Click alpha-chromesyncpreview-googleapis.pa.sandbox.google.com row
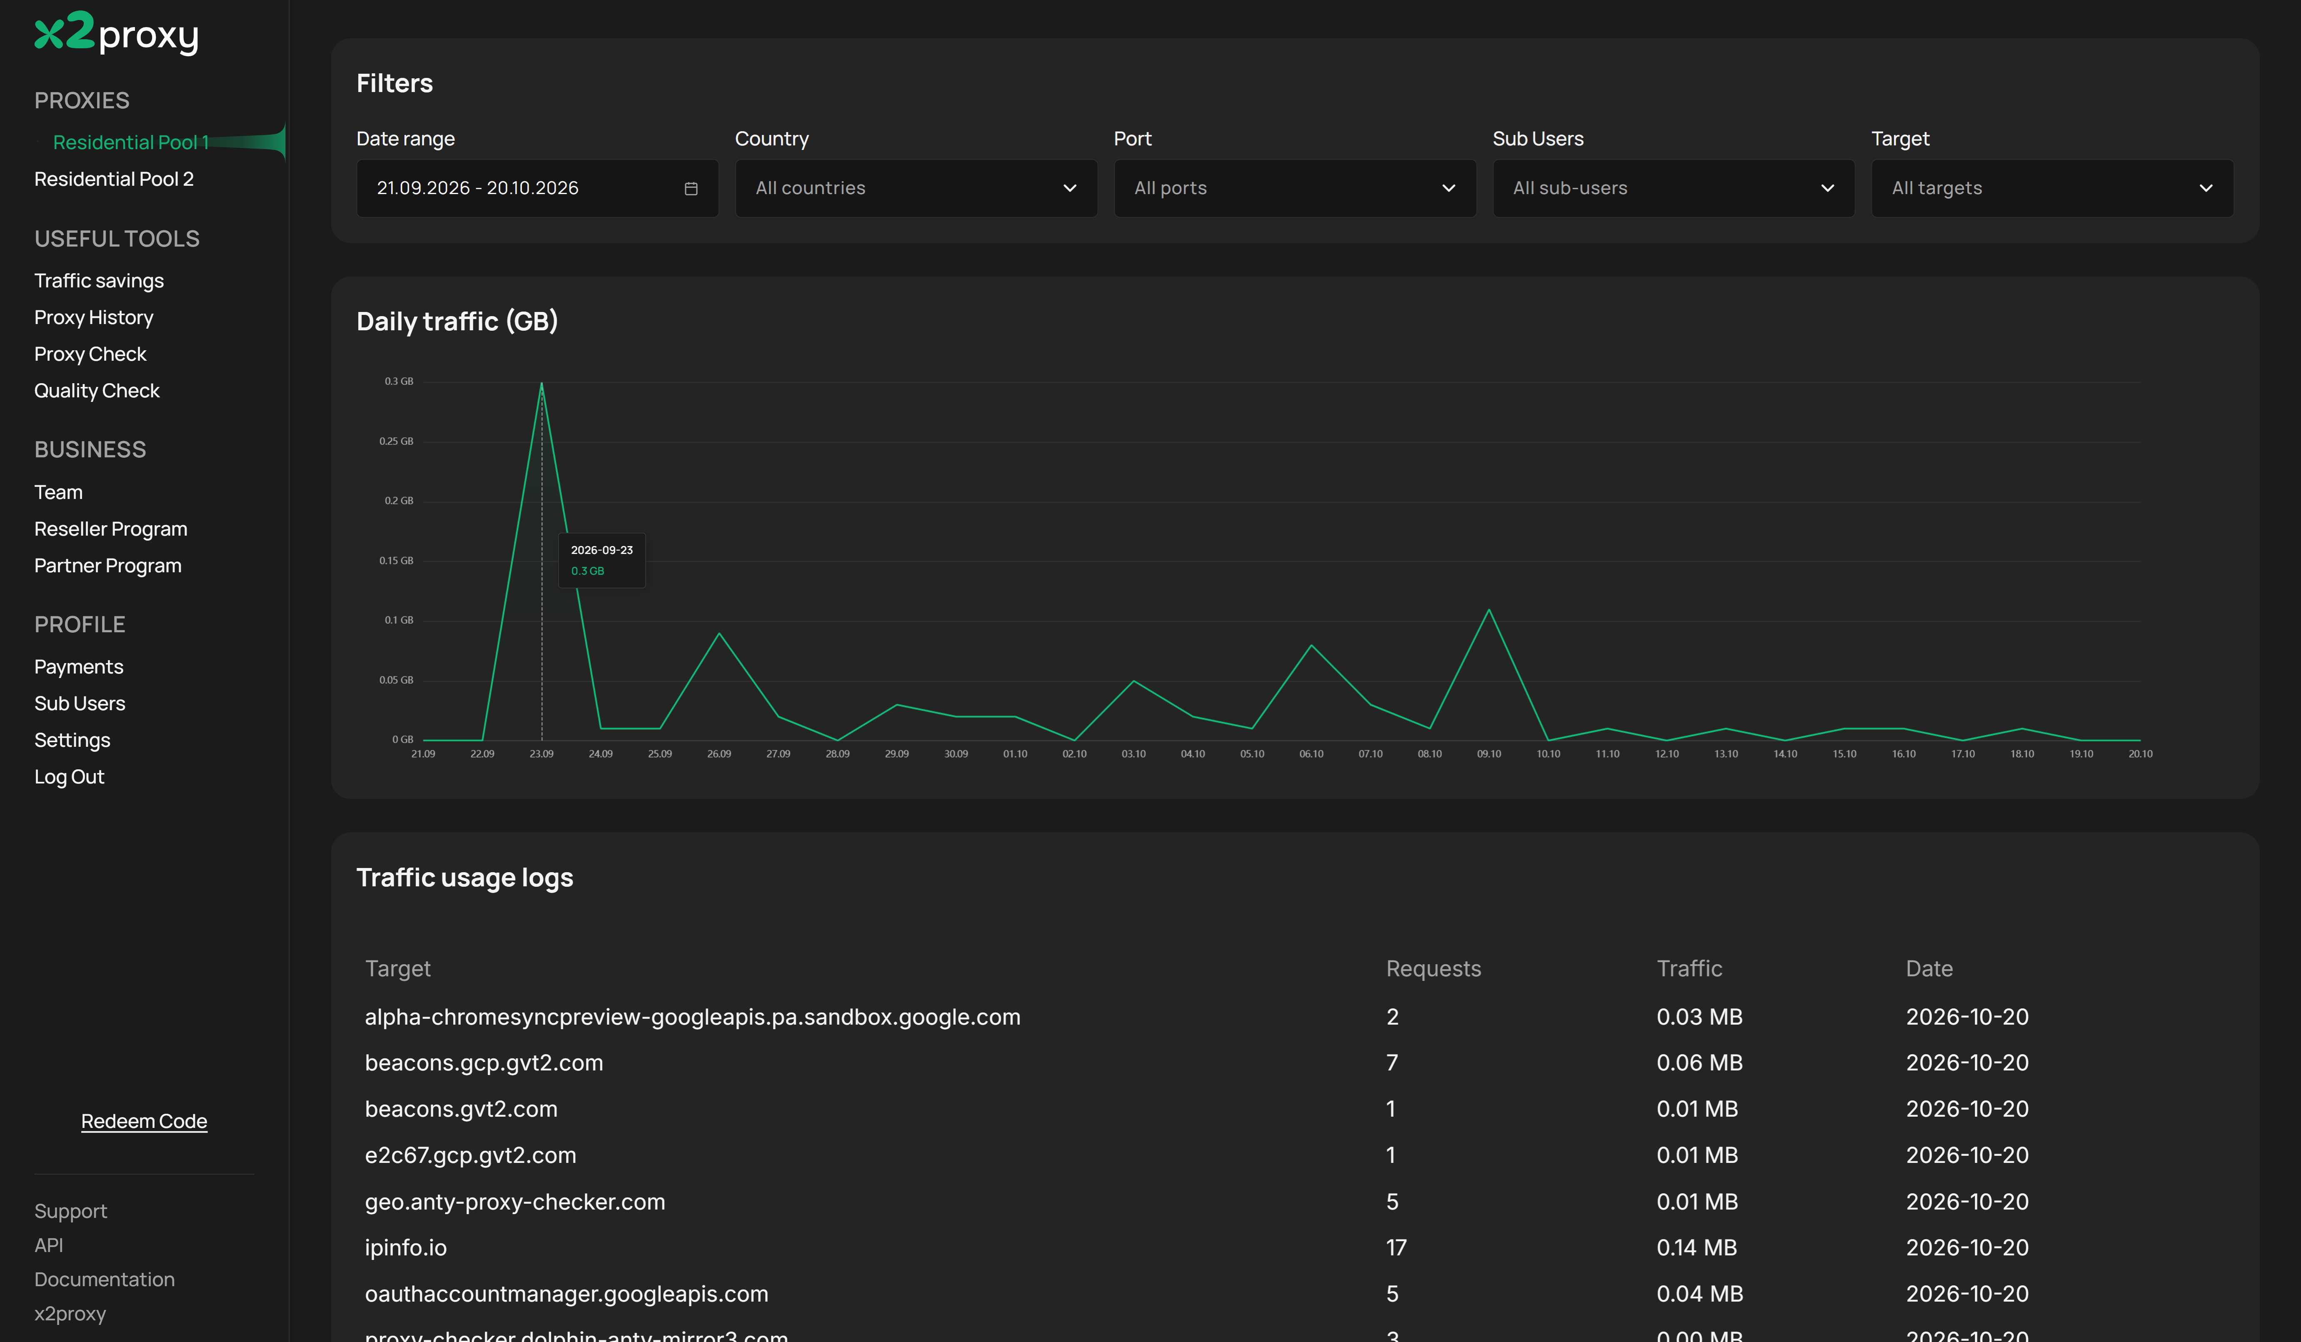This screenshot has height=1342, width=2301. tap(1295, 1016)
